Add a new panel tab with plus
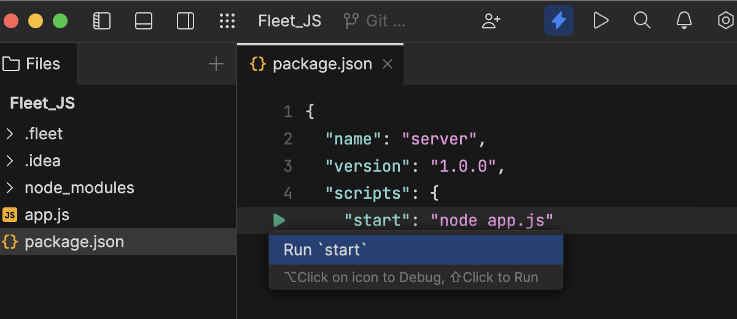737x319 pixels. [x=216, y=64]
